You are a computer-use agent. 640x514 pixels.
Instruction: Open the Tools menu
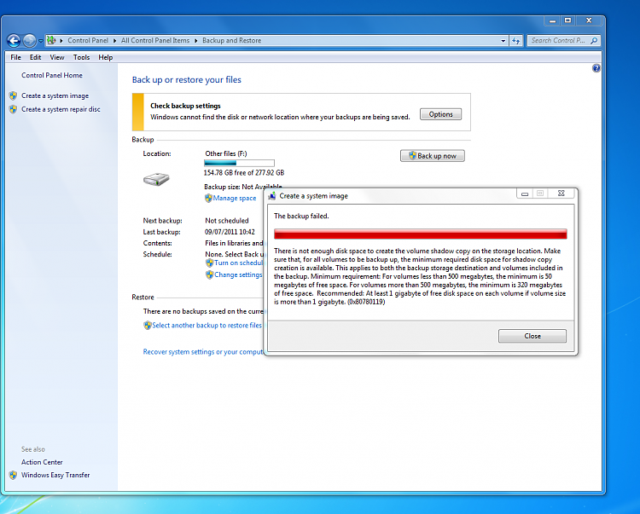tap(81, 57)
